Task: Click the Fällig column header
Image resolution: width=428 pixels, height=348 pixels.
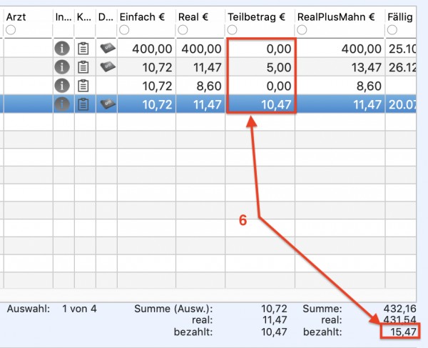Action: pos(400,17)
